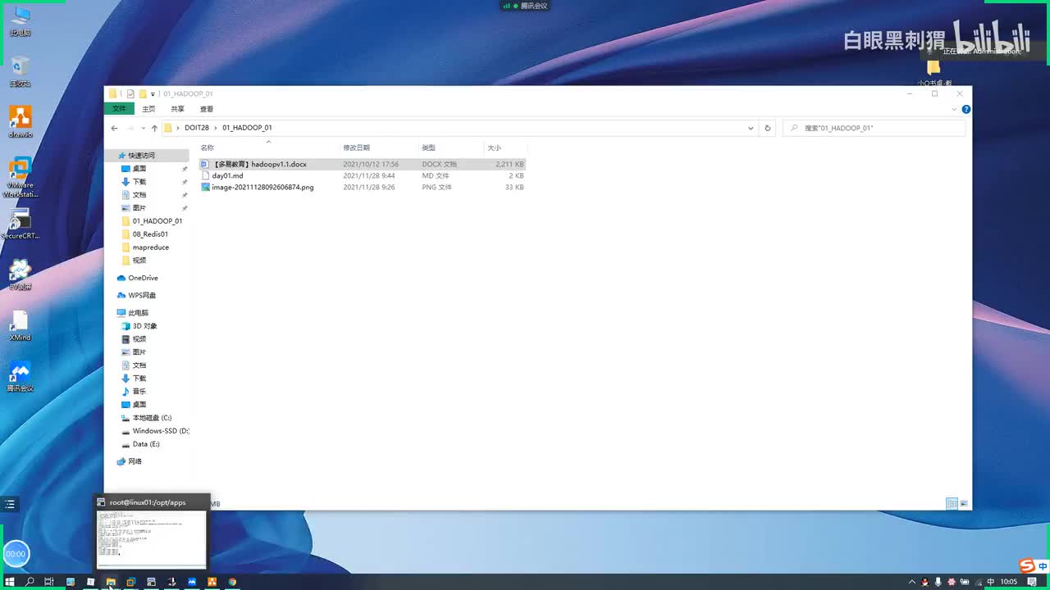Viewport: 1050px width, 590px height.
Task: Open the Windows Start menu
Action: tap(10, 582)
